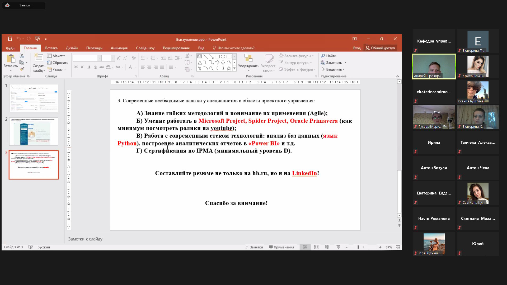Viewport: 507px width, 285px height.
Task: Expand the Макет layout dropdown
Action: tap(56, 56)
